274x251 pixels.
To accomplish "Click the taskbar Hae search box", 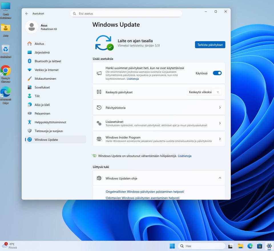I will click(202, 246).
